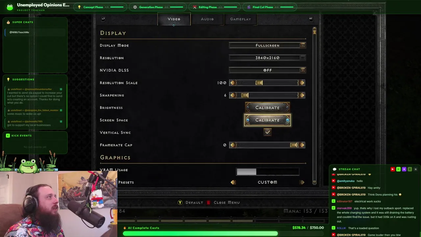Select next Presets option with right arrow

click(302, 182)
